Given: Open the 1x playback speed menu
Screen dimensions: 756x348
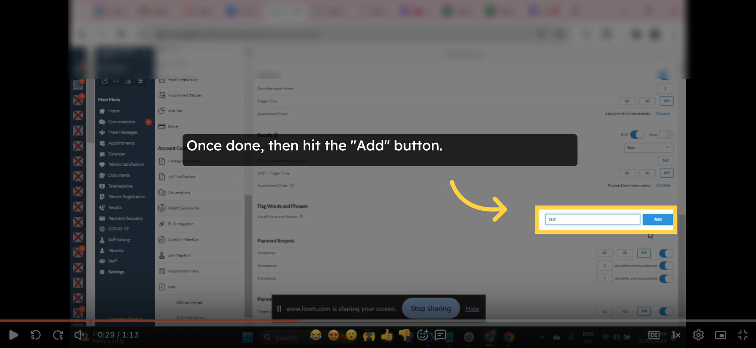Looking at the screenshot, I should [676, 335].
